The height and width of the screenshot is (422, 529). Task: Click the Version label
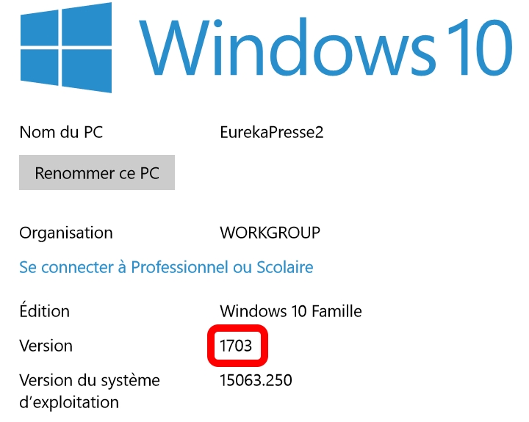click(x=46, y=346)
